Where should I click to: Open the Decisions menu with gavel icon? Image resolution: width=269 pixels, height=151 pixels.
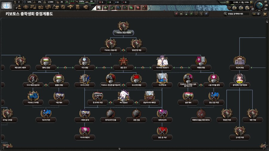point(19,7)
